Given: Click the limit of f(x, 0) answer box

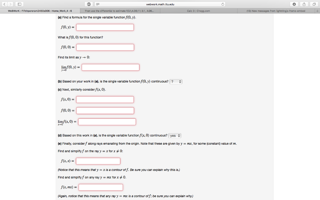Looking at the screenshot, I should click(107, 122).
